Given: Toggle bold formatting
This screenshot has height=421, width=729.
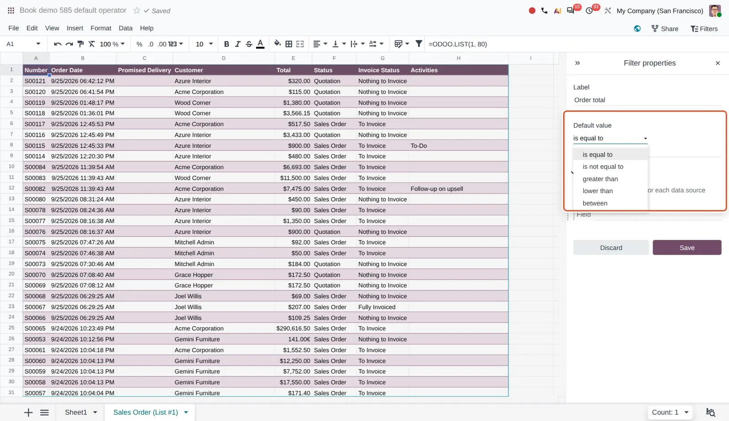Looking at the screenshot, I should point(226,44).
